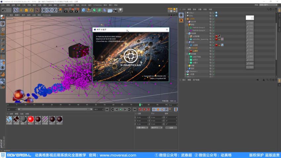This screenshot has height=158, width=281.
Task: Click the light bulb object icon
Action: coord(121,10)
